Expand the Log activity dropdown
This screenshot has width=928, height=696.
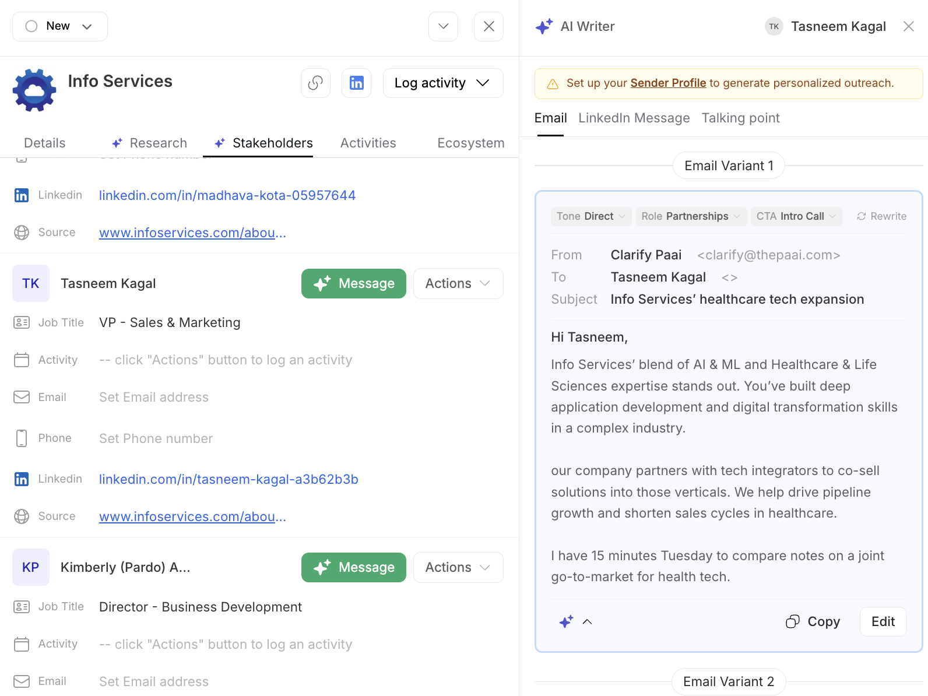443,83
